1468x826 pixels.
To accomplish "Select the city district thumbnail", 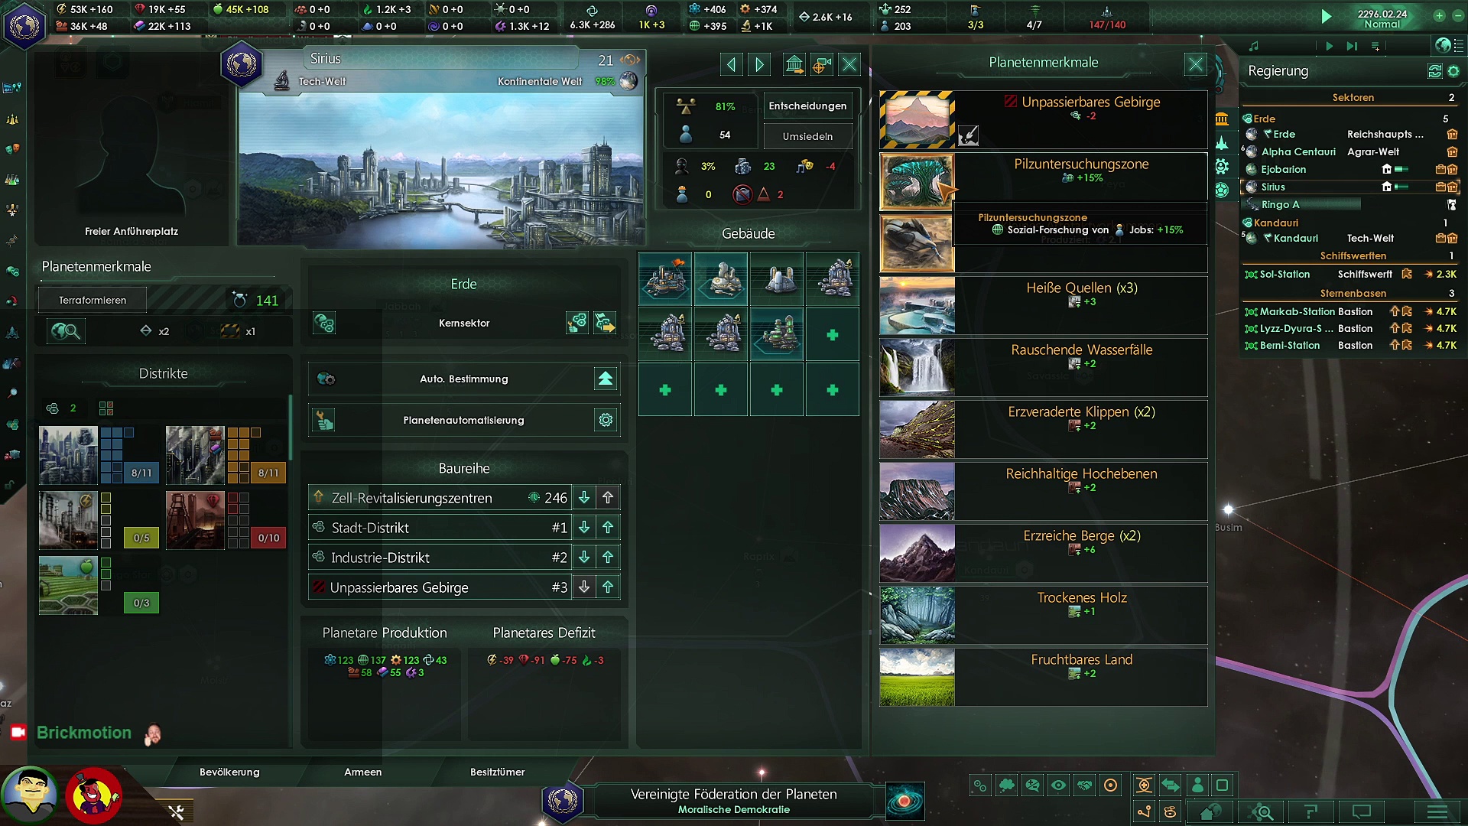I will pyautogui.click(x=68, y=455).
